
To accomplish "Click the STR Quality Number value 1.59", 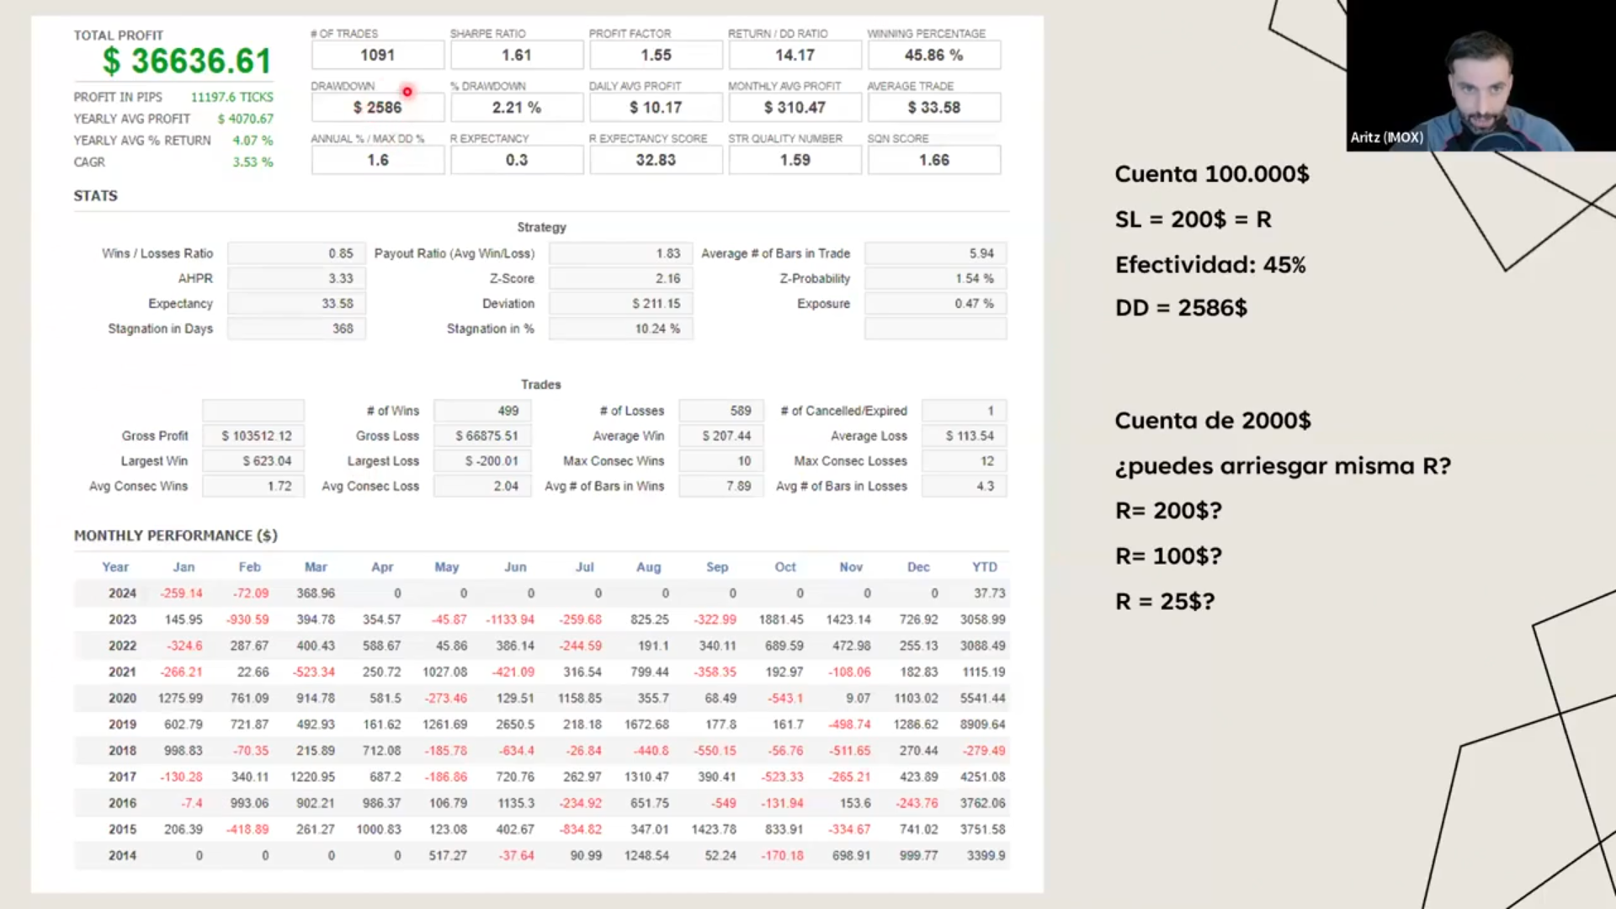I will [795, 160].
